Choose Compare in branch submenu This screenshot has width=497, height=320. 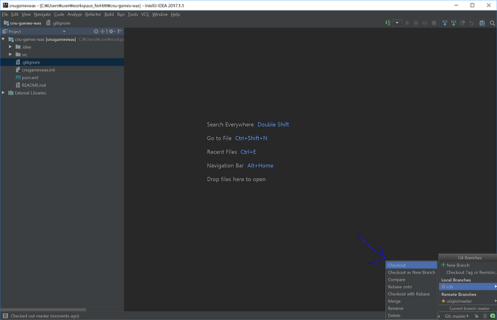411,280
